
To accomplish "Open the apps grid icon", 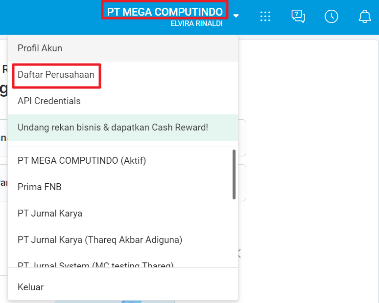I will click(x=265, y=17).
